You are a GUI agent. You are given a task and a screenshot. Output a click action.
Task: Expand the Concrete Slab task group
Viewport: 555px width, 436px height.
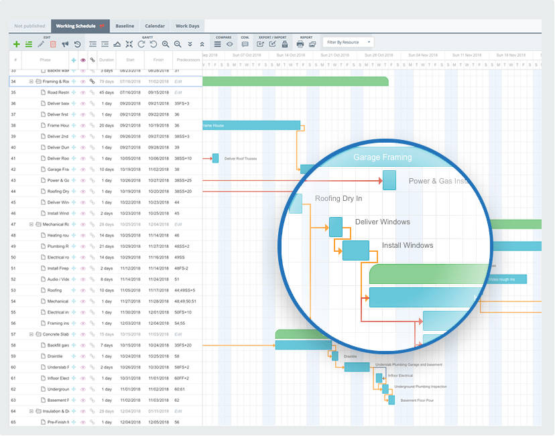[x=32, y=334]
